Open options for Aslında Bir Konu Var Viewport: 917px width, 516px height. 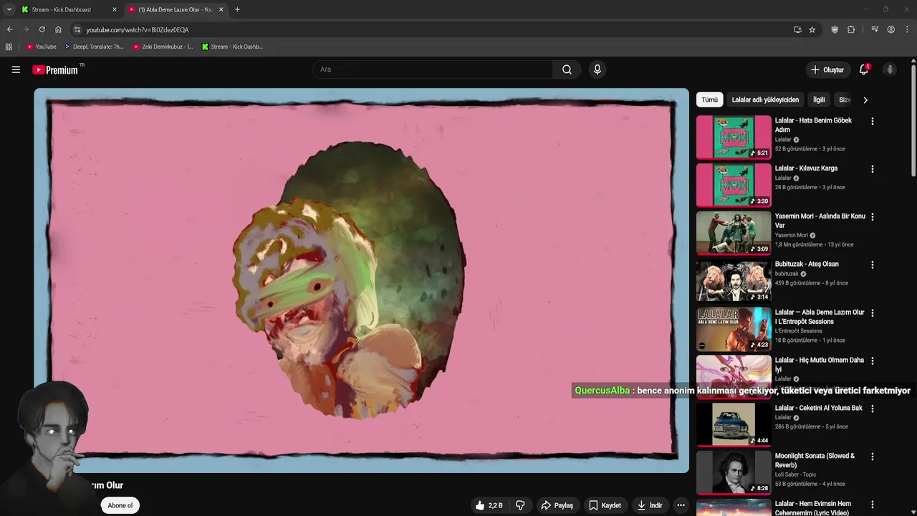(872, 217)
